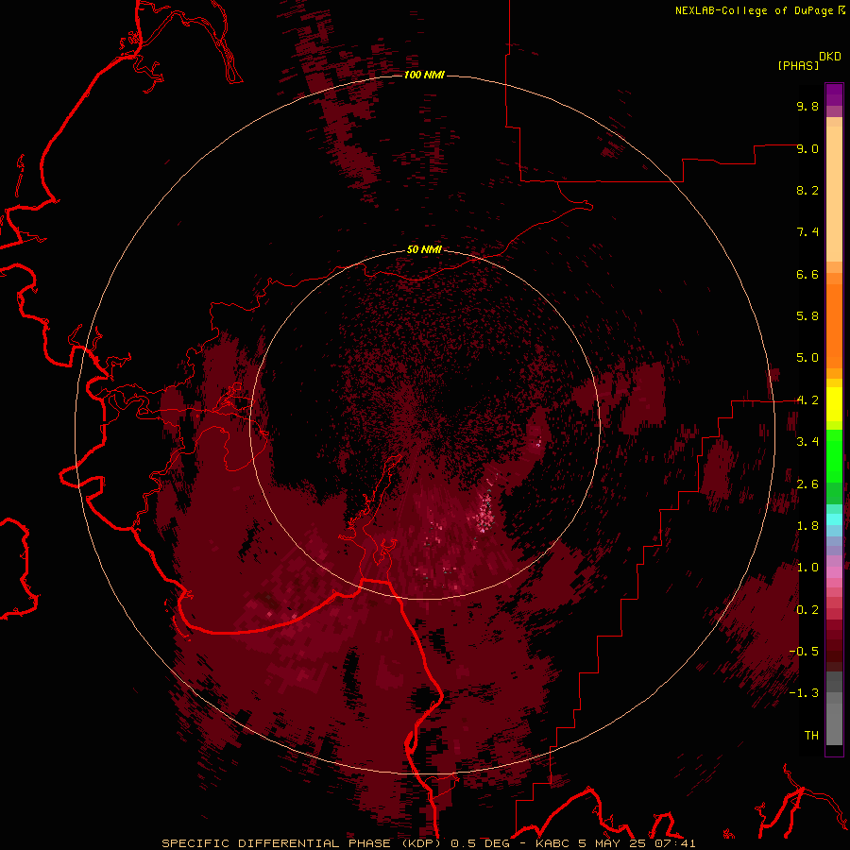
Task: Click the [PHAS] units label
Action: (798, 66)
